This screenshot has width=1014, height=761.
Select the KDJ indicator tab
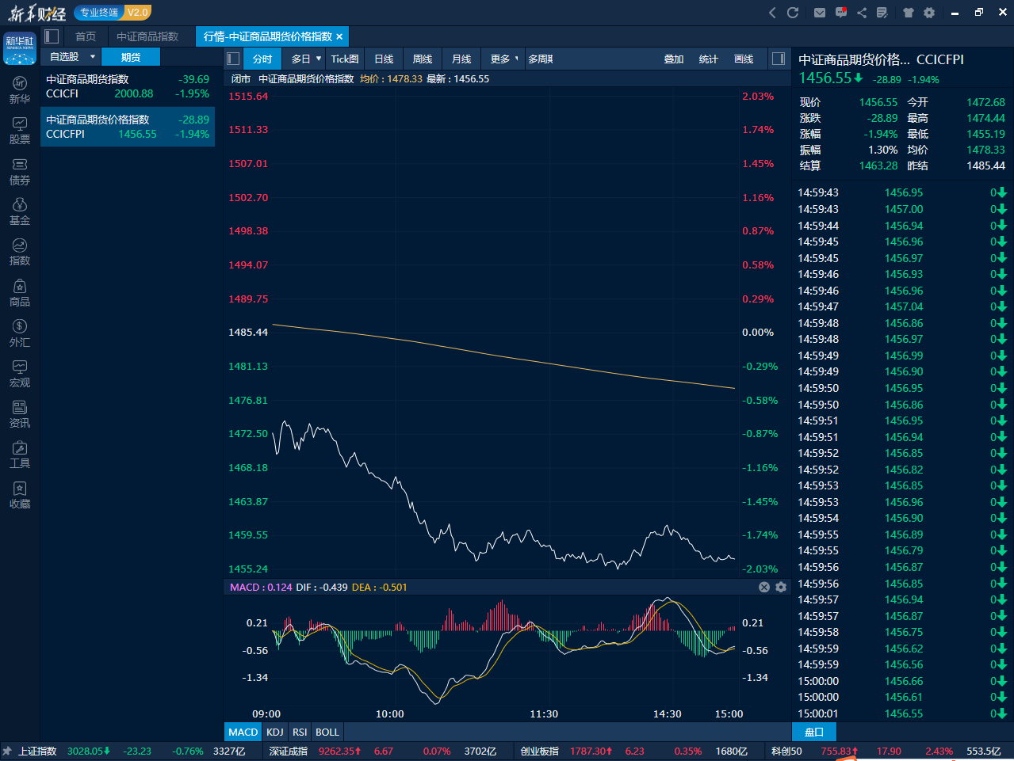tap(275, 732)
